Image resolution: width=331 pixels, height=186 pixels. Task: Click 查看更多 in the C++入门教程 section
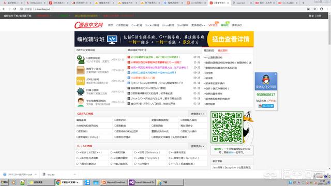pos(198,146)
